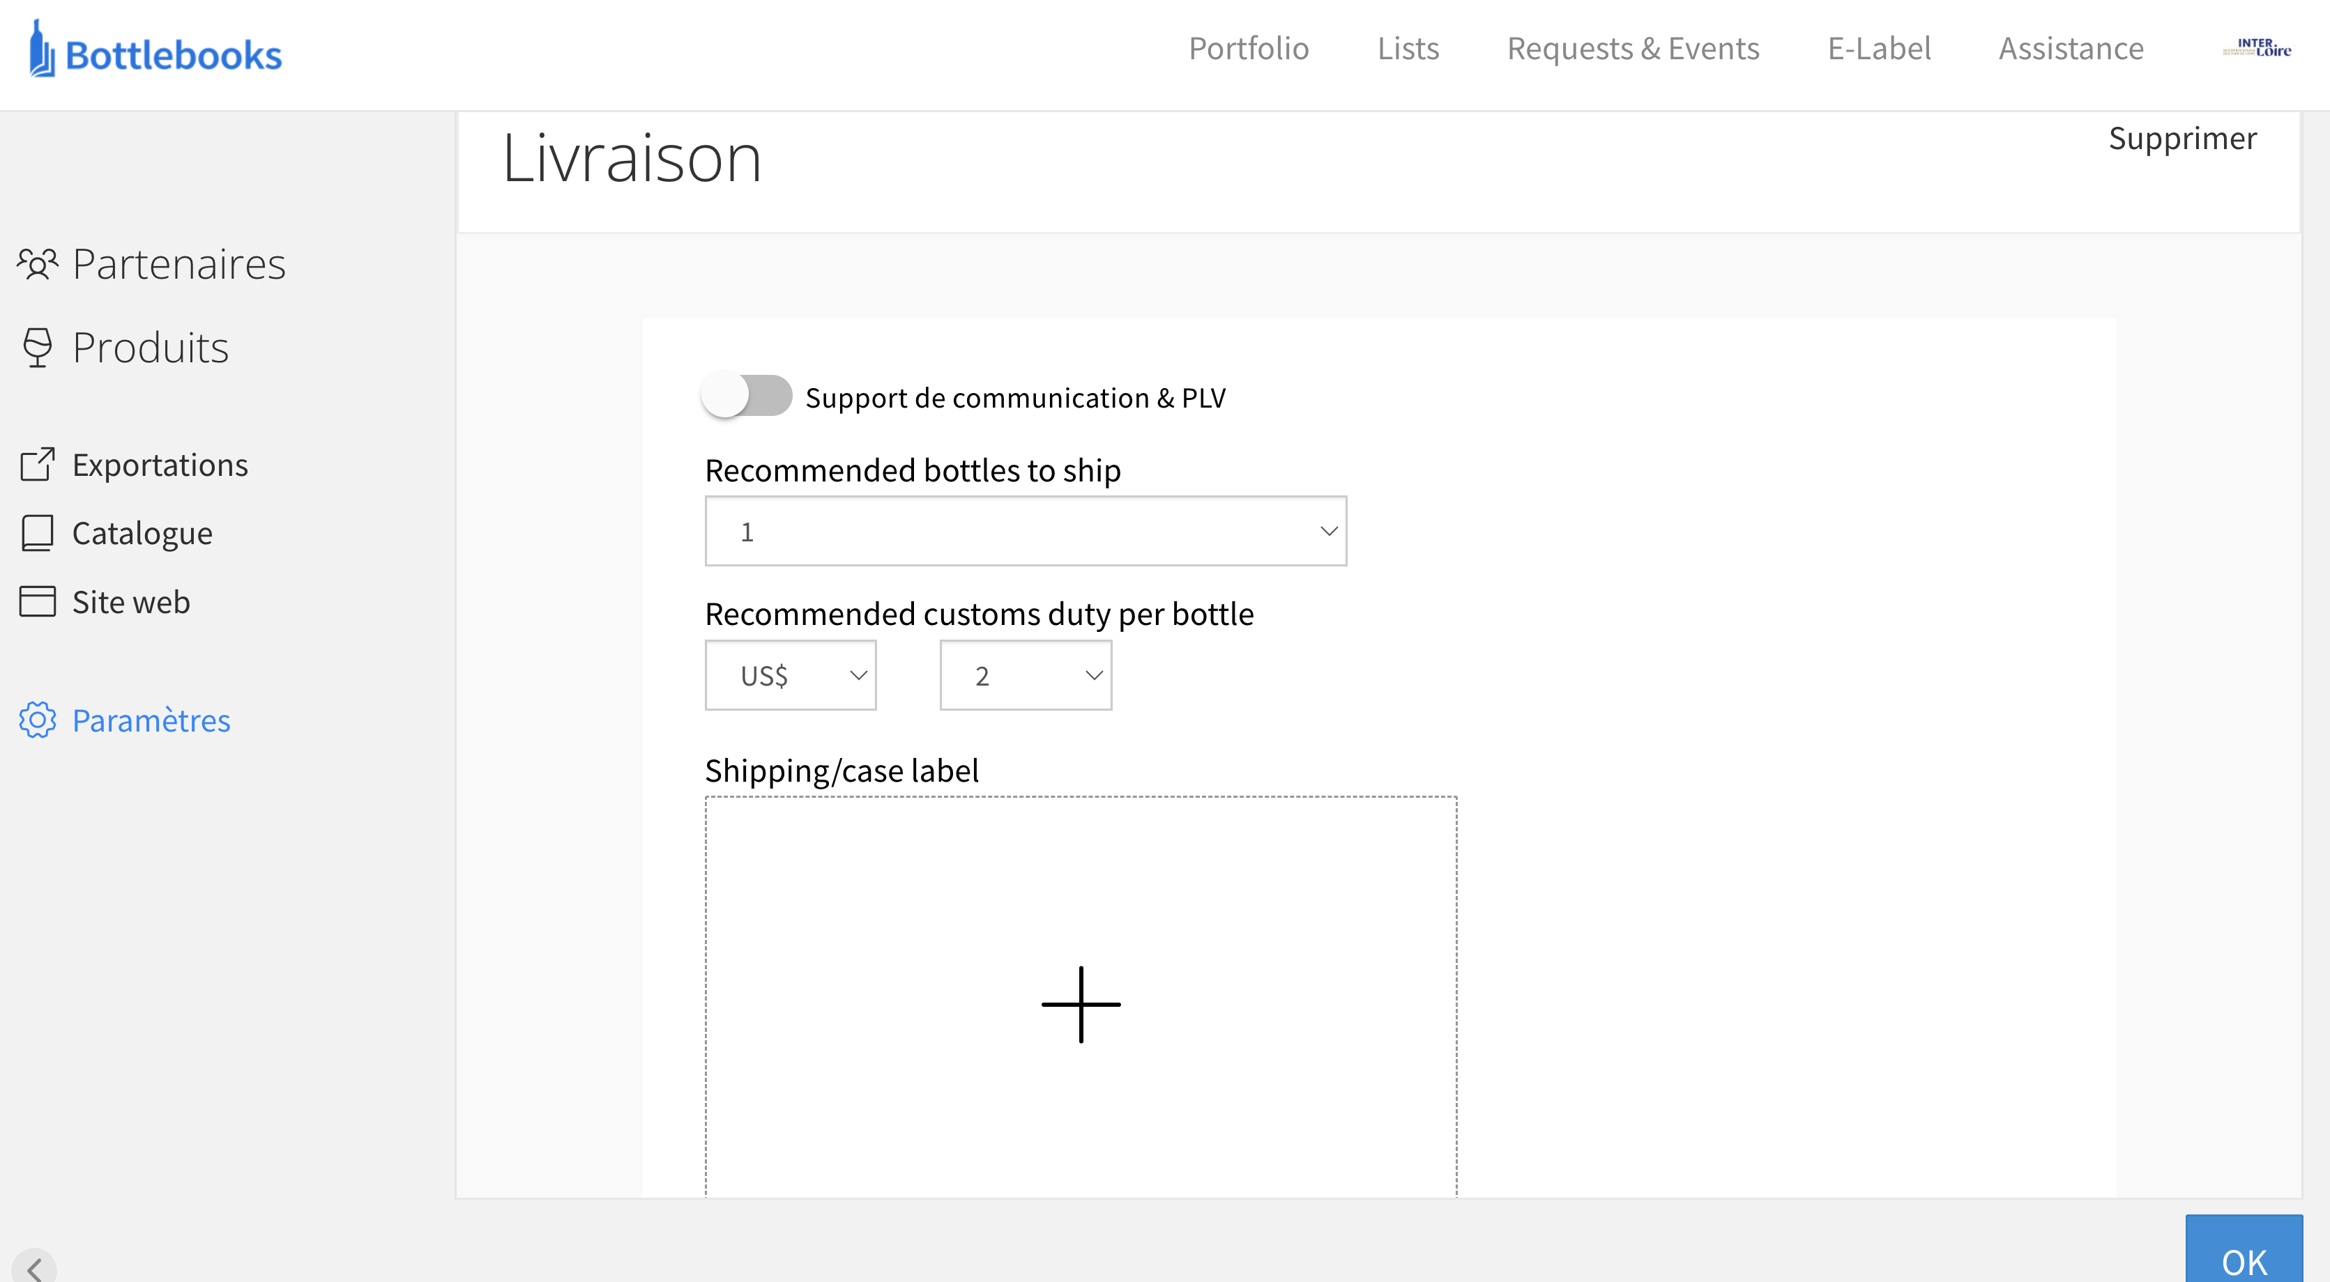Add a shipping/case label image
This screenshot has height=1282, width=2330.
pos(1080,1003)
